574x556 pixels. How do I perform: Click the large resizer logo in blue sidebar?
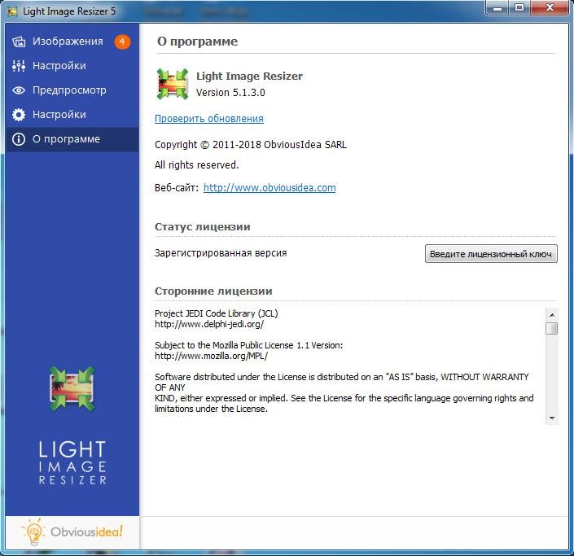[x=72, y=389]
